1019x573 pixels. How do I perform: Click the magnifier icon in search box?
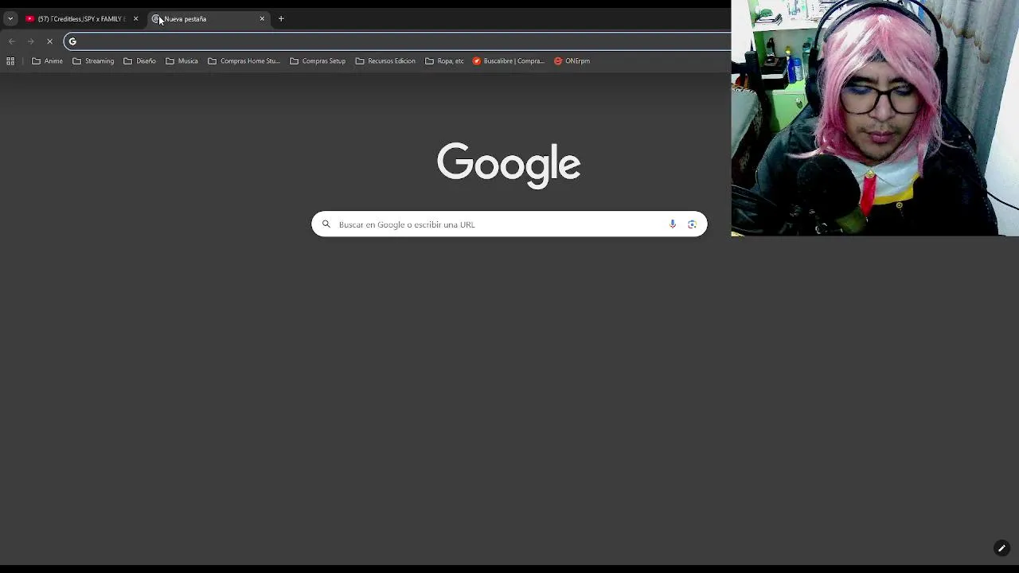[x=326, y=224]
